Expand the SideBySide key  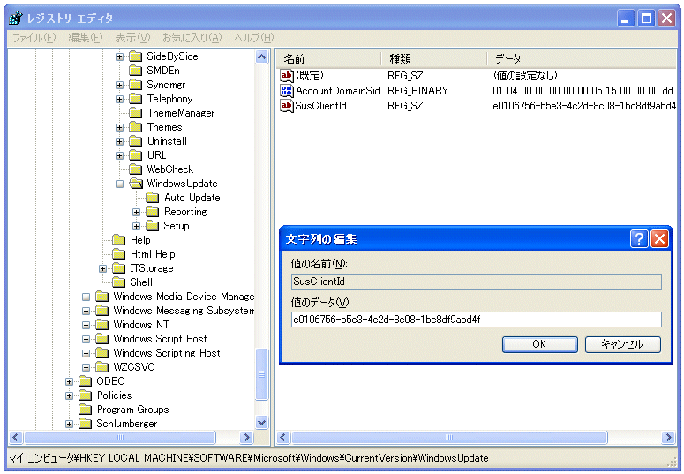(x=119, y=56)
